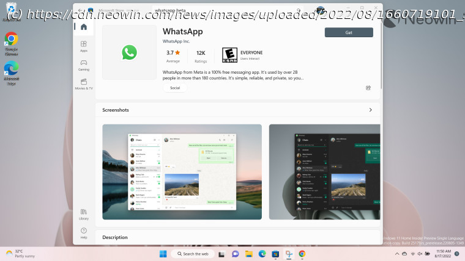This screenshot has height=261, width=465.
Task: Open weather widget on taskbar
Action: (x=20, y=254)
